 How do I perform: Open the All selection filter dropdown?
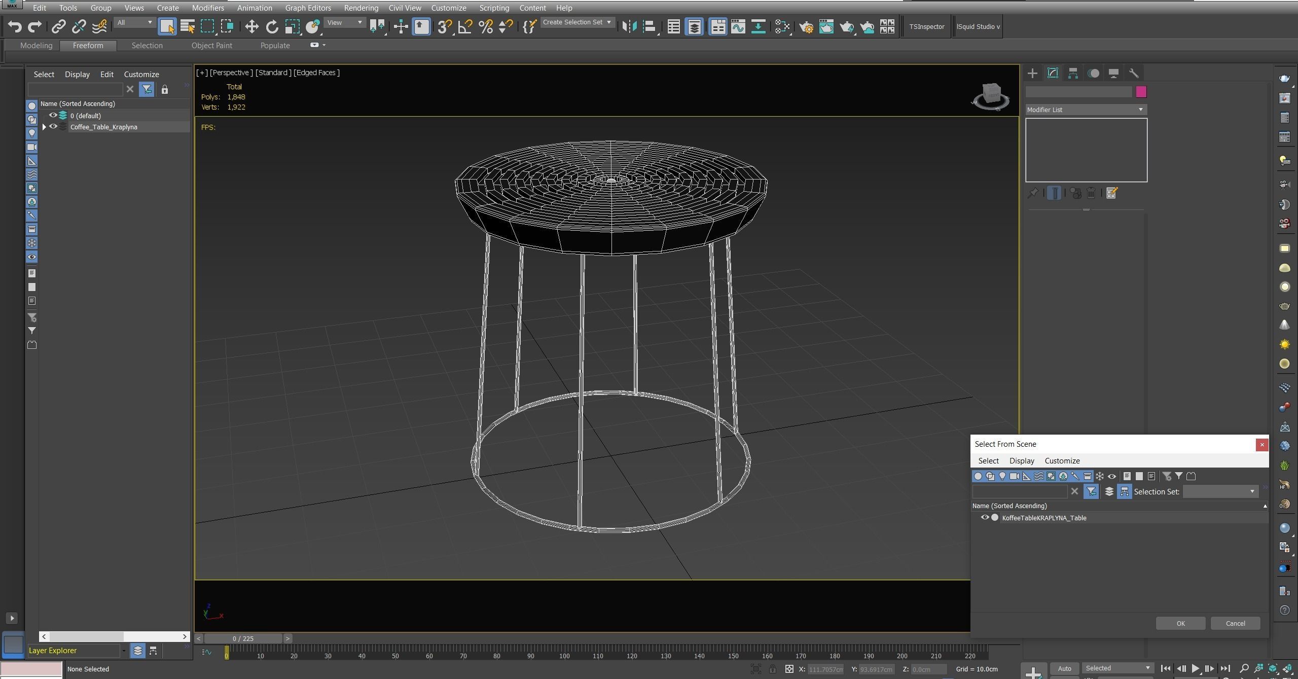[x=134, y=23]
